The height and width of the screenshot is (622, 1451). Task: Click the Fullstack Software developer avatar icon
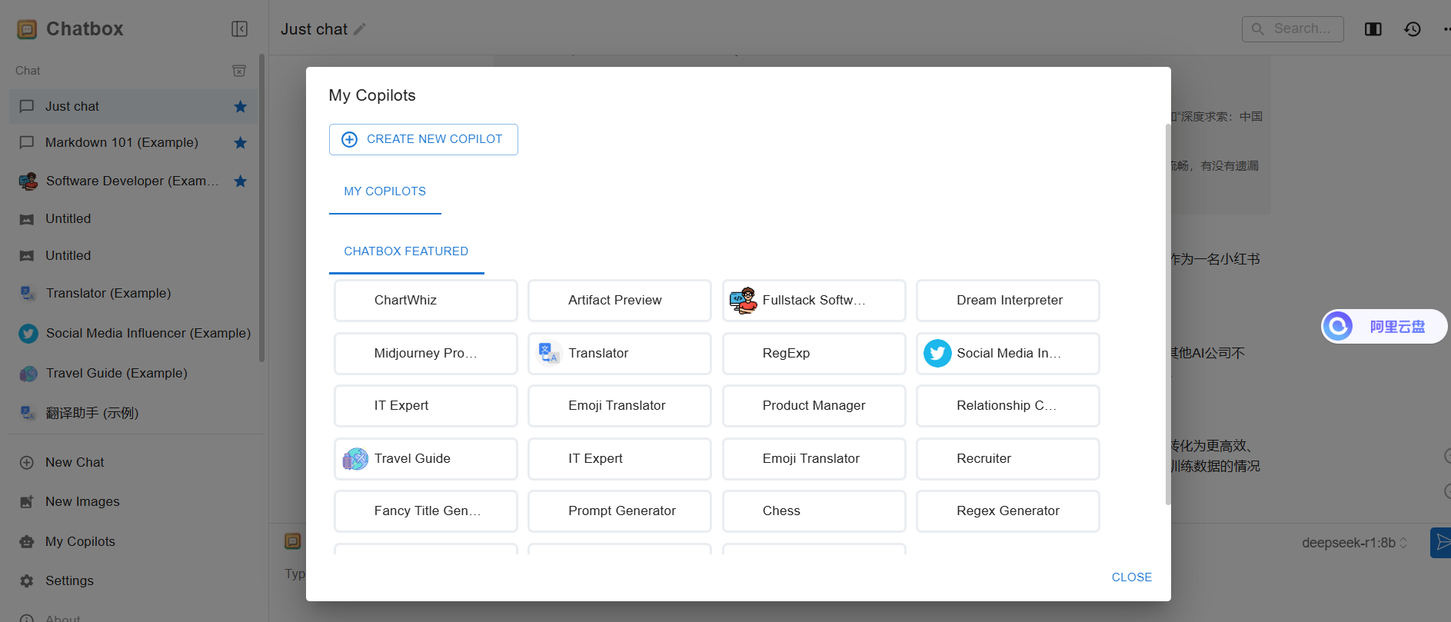pyautogui.click(x=743, y=301)
